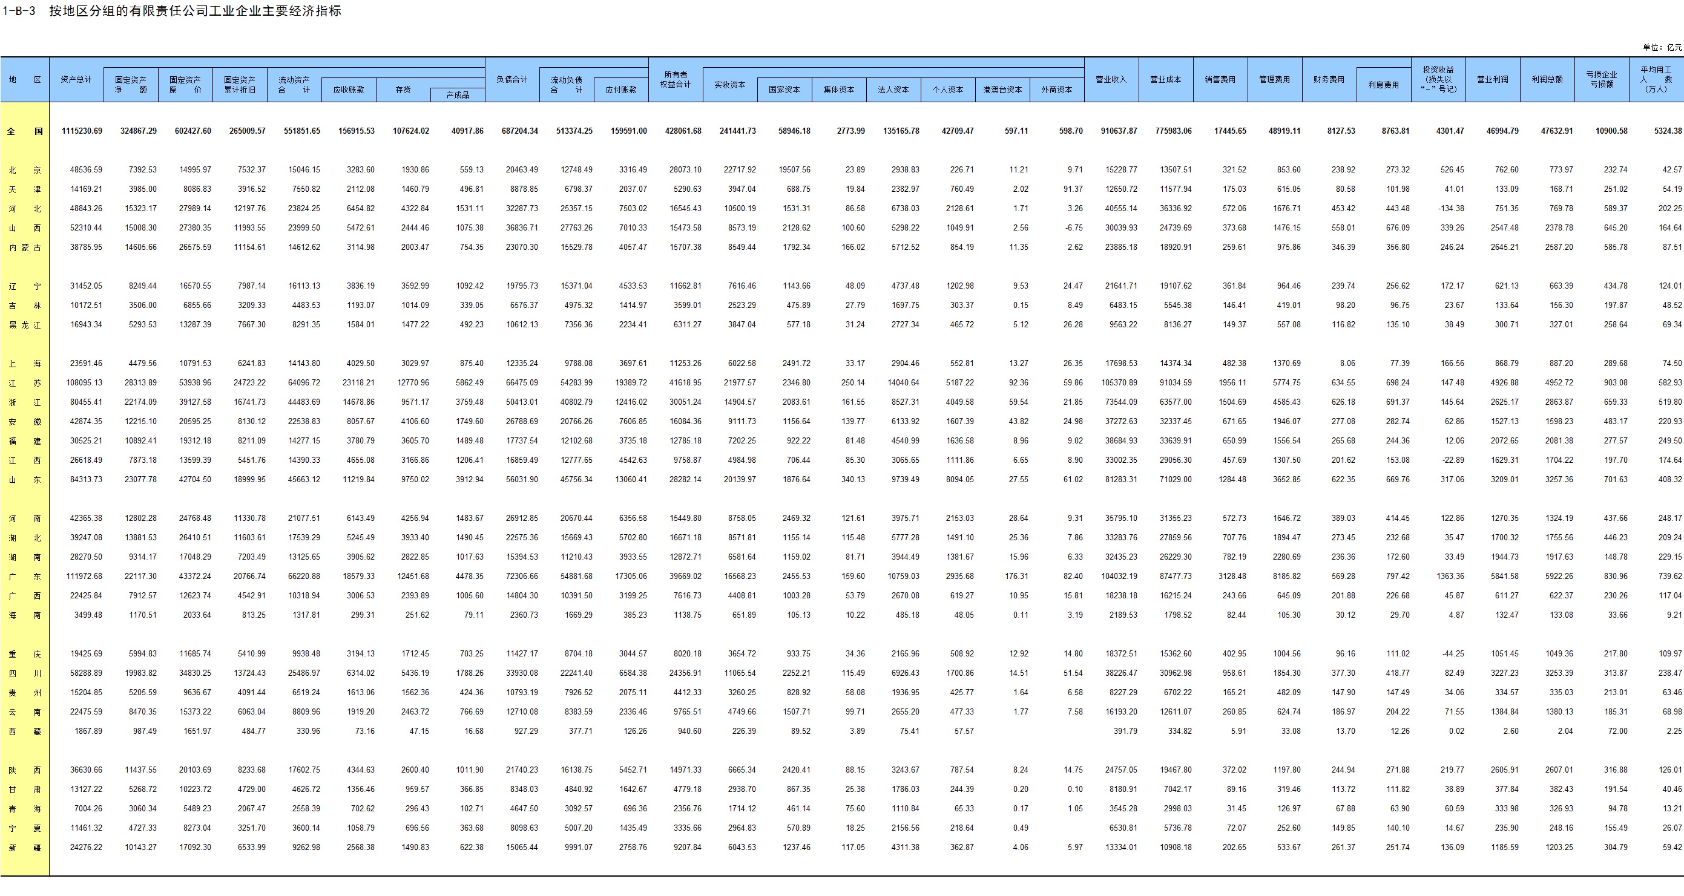The width and height of the screenshot is (1684, 896).
Task: Click the 资产总计 column header
Action: point(76,79)
